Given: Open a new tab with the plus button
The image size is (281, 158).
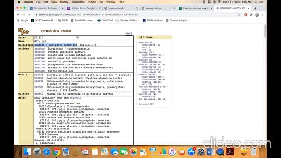Looking at the screenshot, I should (255, 8).
